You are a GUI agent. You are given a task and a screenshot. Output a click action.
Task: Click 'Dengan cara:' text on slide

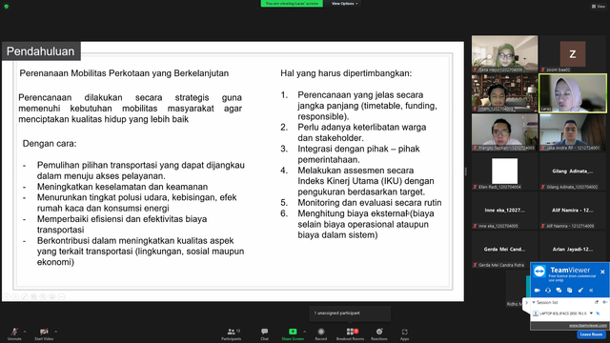(50, 144)
